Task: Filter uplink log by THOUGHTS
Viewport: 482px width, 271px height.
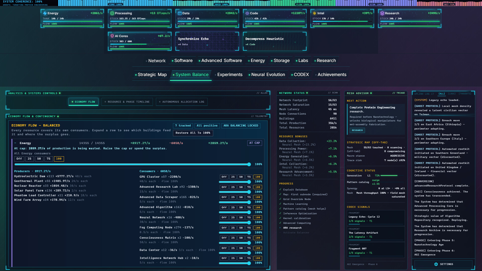Action: [465, 94]
